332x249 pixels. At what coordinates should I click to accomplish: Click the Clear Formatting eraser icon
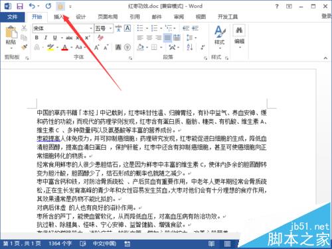[101, 38]
